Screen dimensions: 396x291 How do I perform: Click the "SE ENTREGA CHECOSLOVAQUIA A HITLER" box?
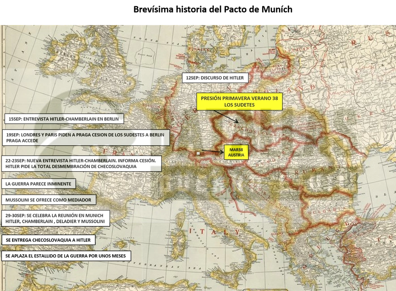point(48,240)
